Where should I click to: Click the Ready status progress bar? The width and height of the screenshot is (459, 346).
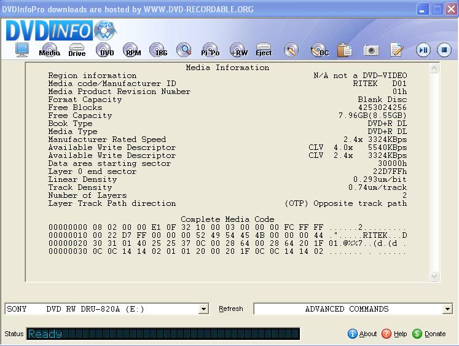[163, 334]
